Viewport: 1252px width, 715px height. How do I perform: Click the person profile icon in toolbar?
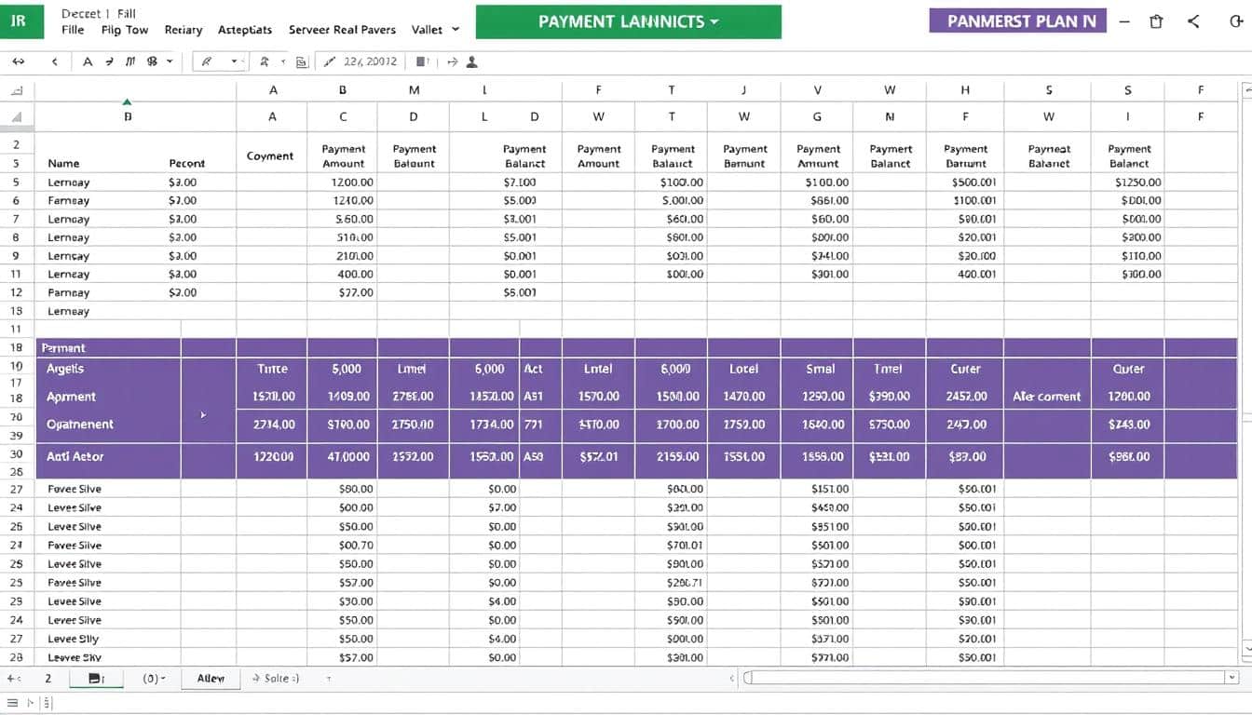coord(471,61)
